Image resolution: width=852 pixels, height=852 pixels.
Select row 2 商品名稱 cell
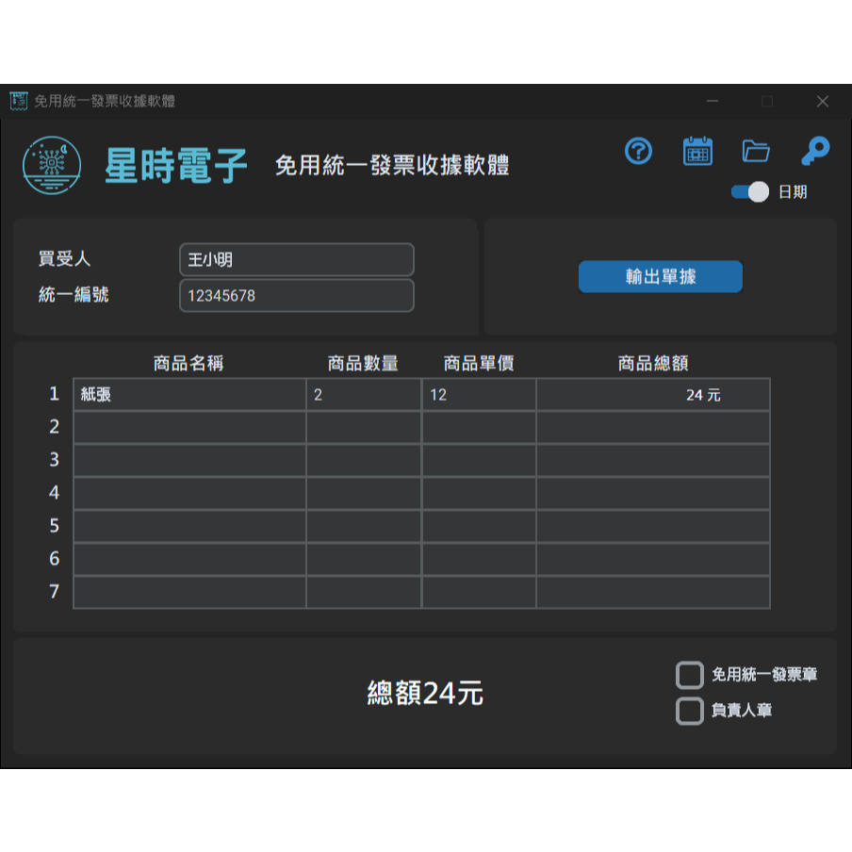pyautogui.click(x=189, y=428)
